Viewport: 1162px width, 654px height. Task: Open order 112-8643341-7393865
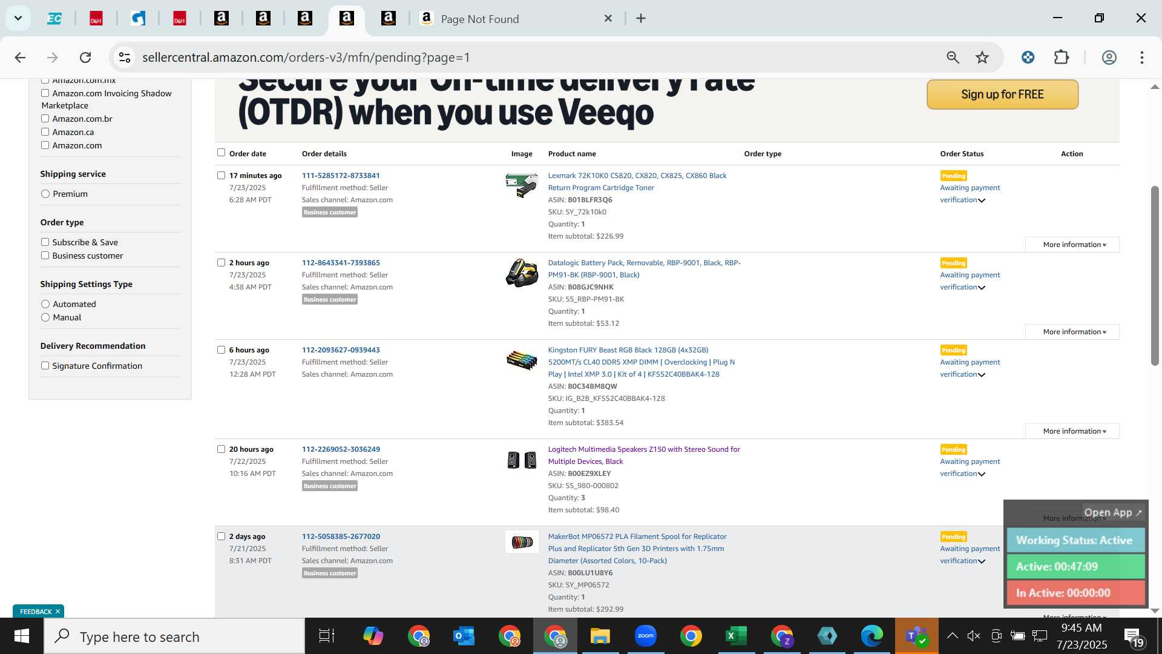pyautogui.click(x=341, y=263)
